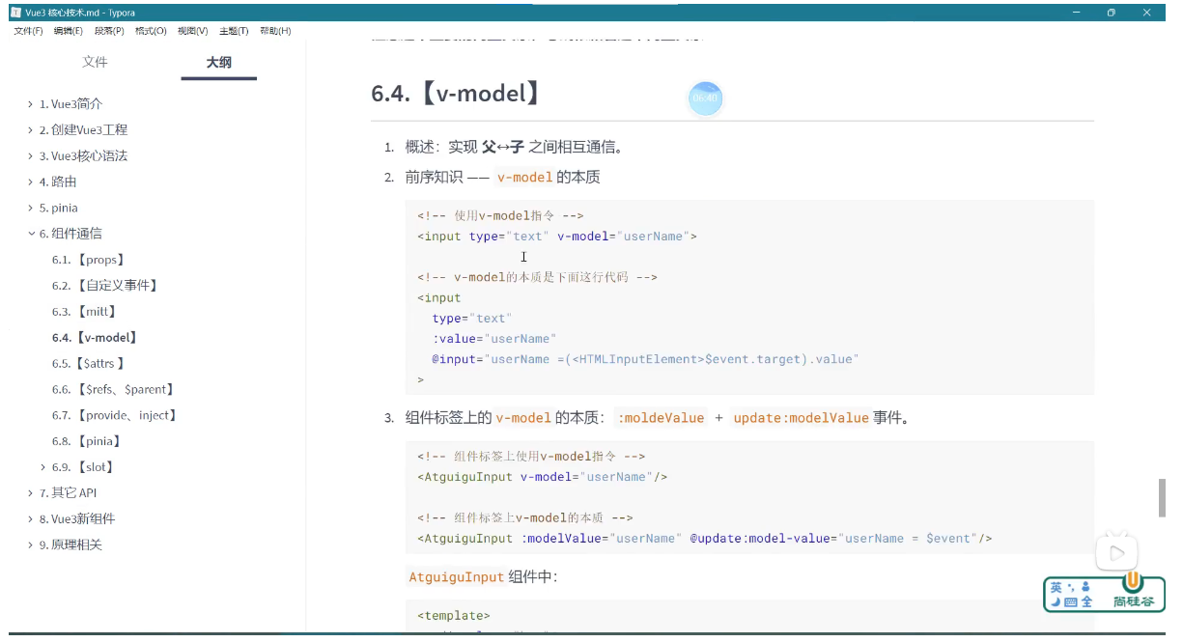The image size is (1183, 642).
Task: Go to outline entry 6.1.【props】
Action: 89,260
